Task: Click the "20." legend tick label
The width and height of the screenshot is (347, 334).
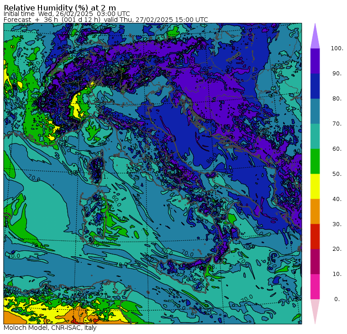Action: [x=337, y=249]
